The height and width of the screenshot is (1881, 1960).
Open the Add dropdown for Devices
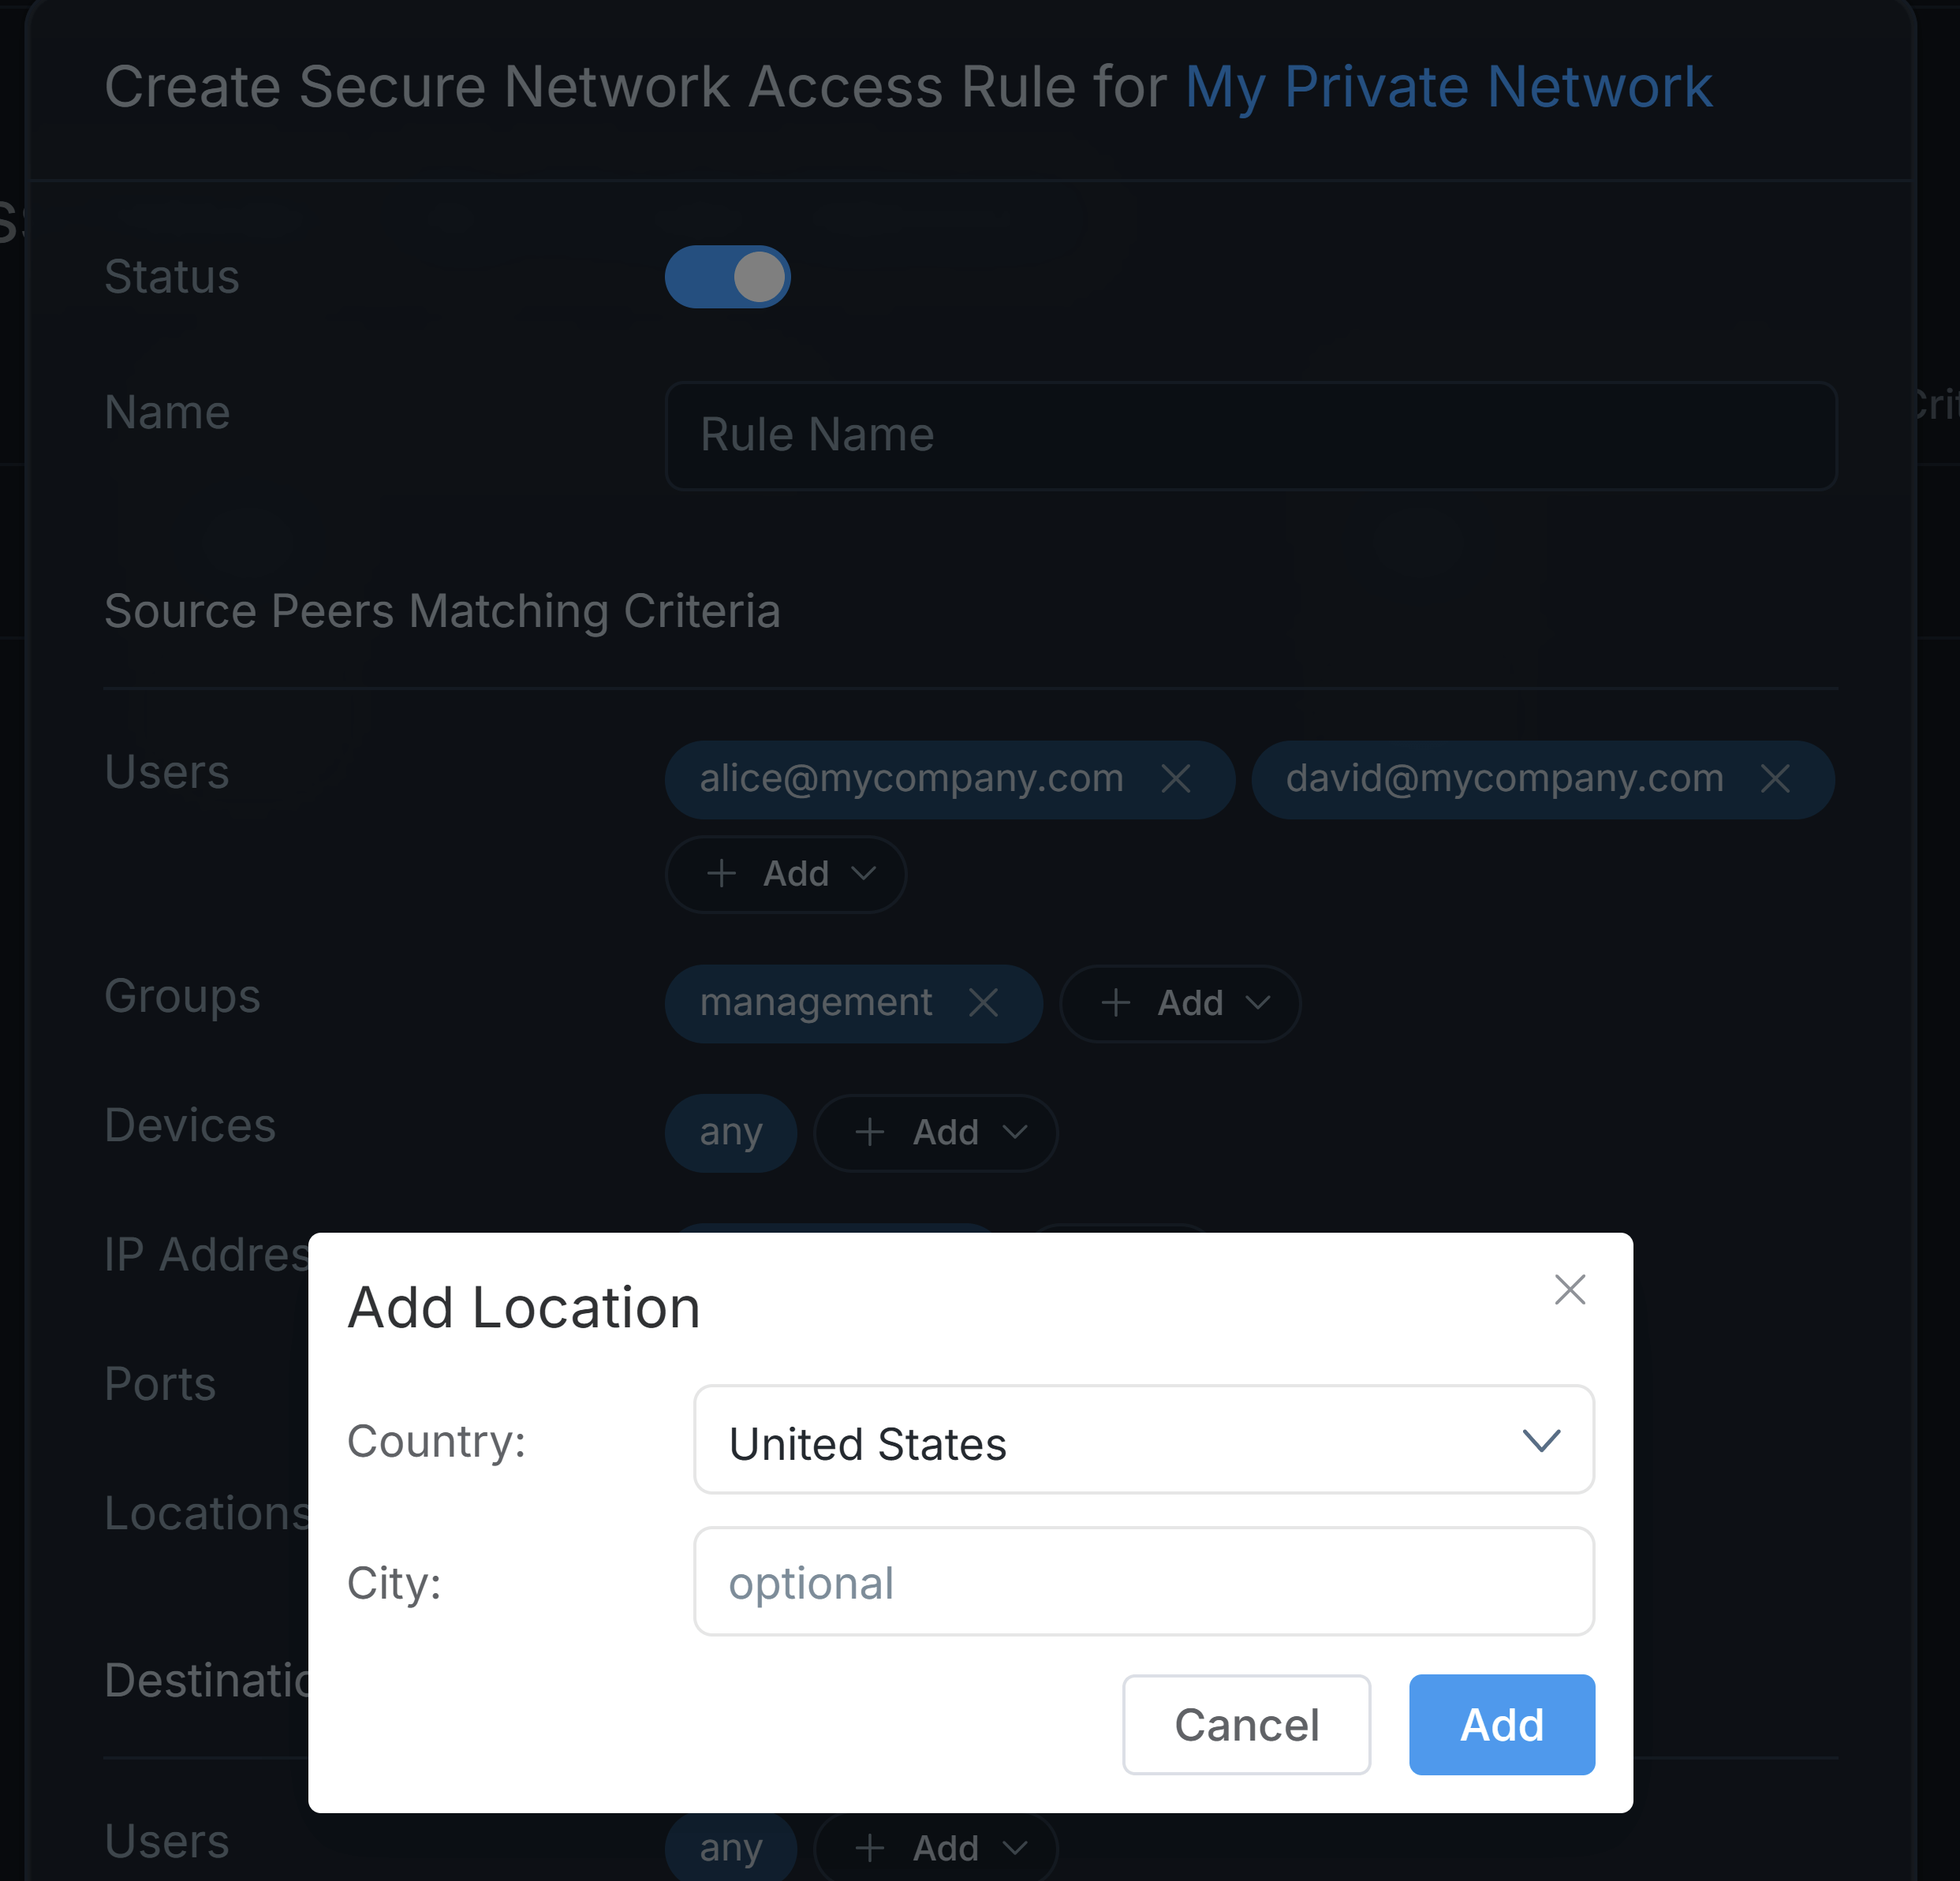[936, 1133]
